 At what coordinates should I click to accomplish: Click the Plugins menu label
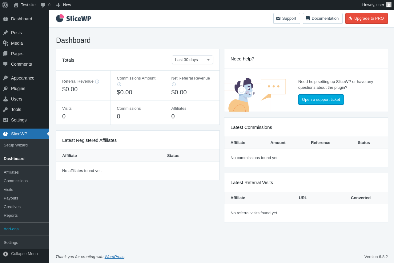18,88
